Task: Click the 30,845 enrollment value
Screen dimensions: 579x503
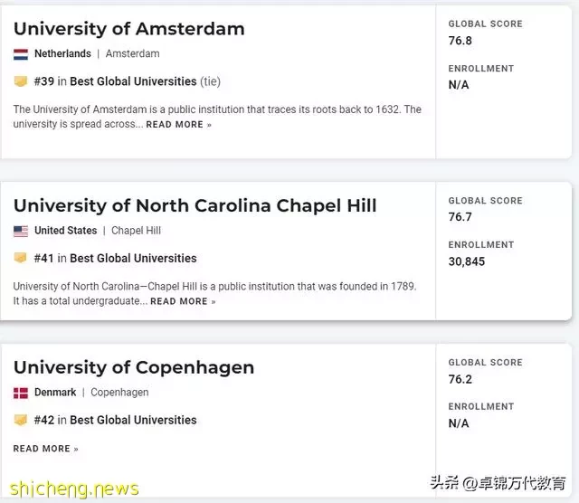Action: pos(467,261)
